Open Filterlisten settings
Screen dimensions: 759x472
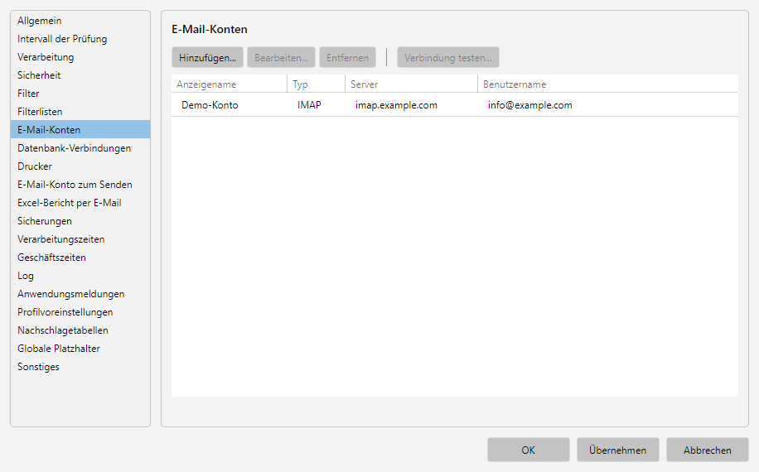point(80,112)
